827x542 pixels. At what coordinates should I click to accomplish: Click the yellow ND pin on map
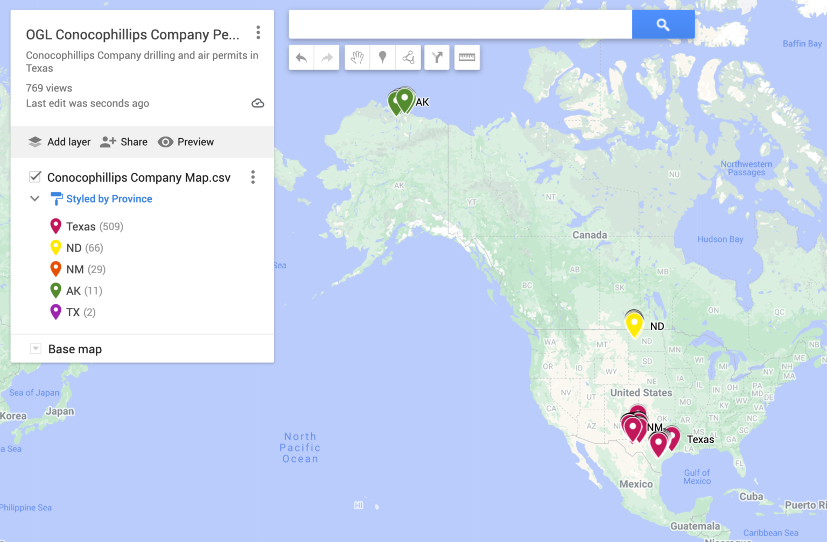(634, 324)
